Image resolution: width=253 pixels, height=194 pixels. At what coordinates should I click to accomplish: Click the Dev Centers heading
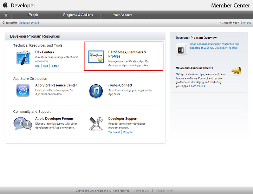coord(45,52)
